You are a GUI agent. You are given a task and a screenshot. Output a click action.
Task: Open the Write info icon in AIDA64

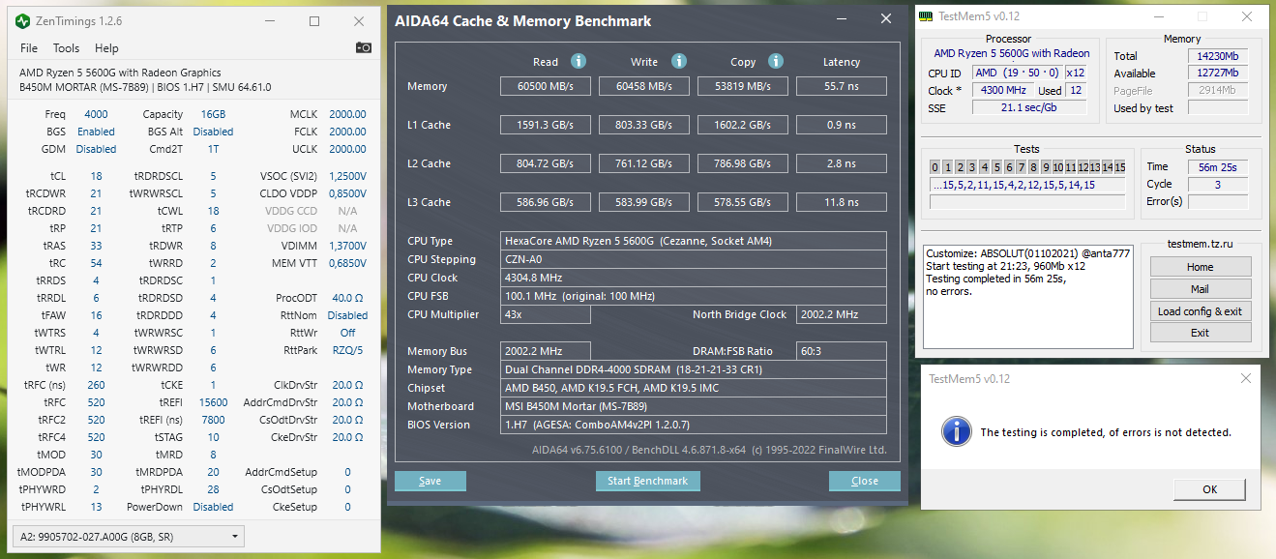coord(679,61)
